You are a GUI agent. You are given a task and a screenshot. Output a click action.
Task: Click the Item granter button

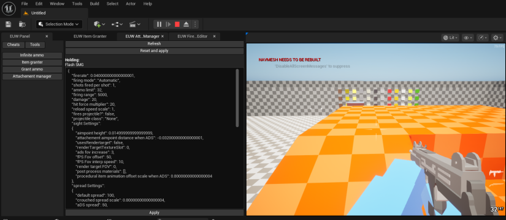(x=32, y=62)
